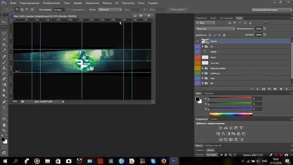Select the Pen tool
This screenshot has width=293, height=165.
click(x=4, y=102)
